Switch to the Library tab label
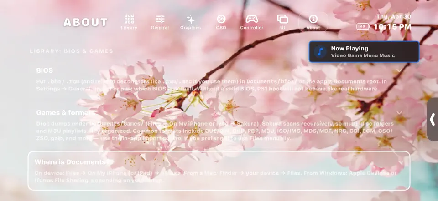The height and width of the screenshot is (201, 438). (x=129, y=28)
